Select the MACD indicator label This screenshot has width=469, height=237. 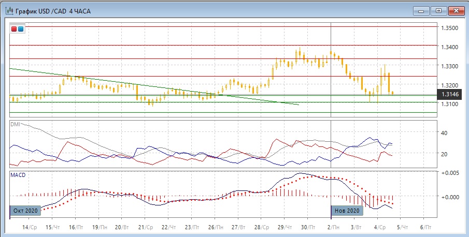(x=18, y=175)
